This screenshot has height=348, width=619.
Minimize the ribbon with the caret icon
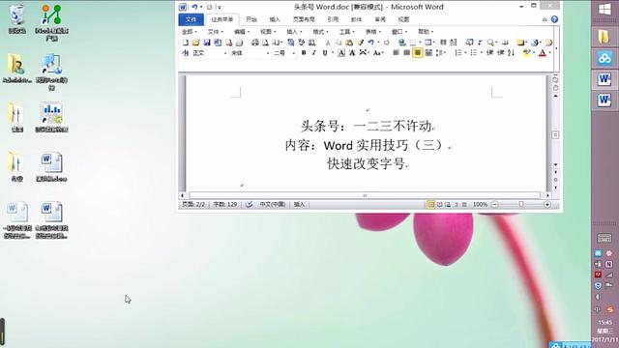[x=545, y=19]
